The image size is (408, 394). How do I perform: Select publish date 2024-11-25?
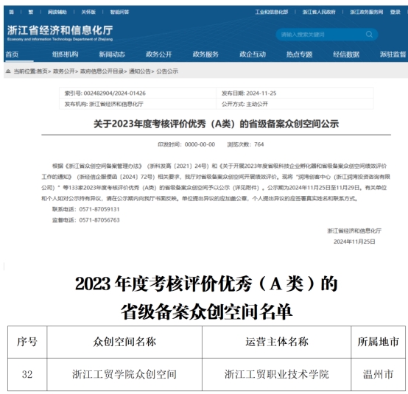pyautogui.click(x=261, y=94)
